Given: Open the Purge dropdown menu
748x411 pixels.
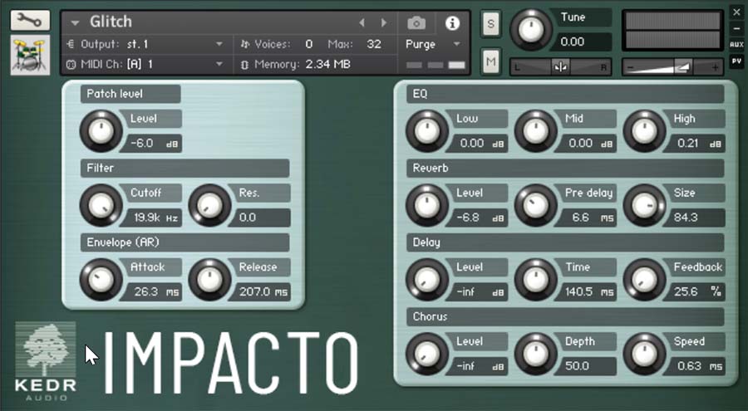Looking at the screenshot, I should tap(433, 44).
